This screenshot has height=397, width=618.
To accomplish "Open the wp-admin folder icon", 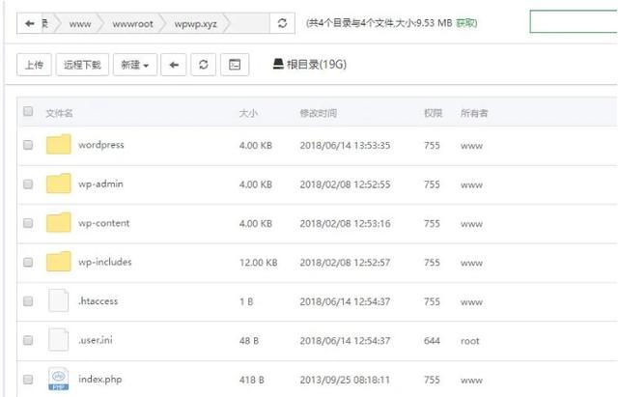I will (59, 184).
